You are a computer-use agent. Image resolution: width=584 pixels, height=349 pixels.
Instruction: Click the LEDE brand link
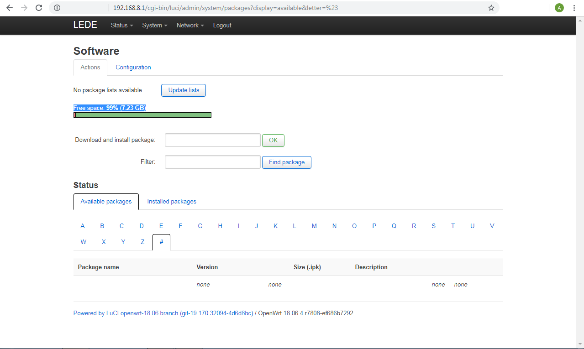85,25
